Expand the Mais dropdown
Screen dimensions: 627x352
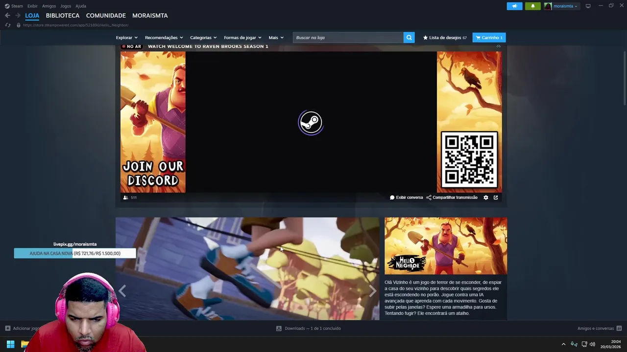tap(276, 38)
